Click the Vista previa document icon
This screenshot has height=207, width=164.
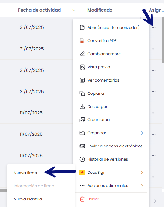pyautogui.click(x=82, y=67)
